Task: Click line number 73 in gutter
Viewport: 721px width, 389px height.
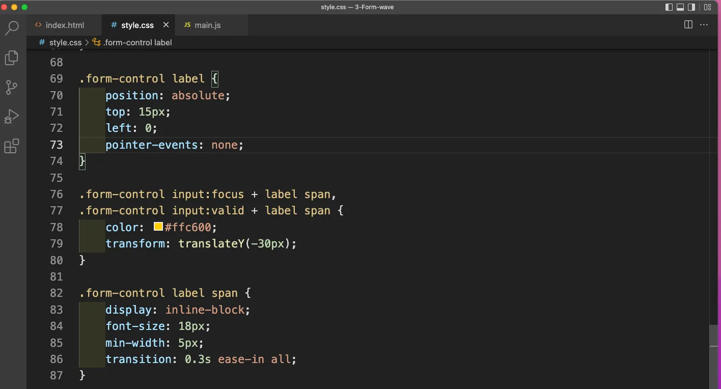Action: pos(57,145)
